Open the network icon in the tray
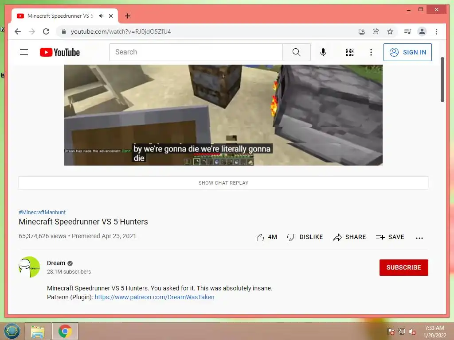454x340 pixels. [x=402, y=332]
